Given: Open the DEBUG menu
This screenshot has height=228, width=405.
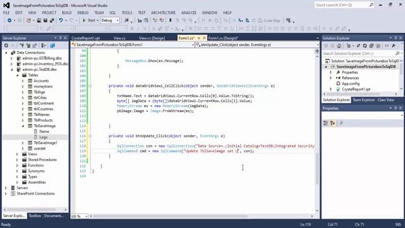Looking at the screenshot, I should pos(83,13).
